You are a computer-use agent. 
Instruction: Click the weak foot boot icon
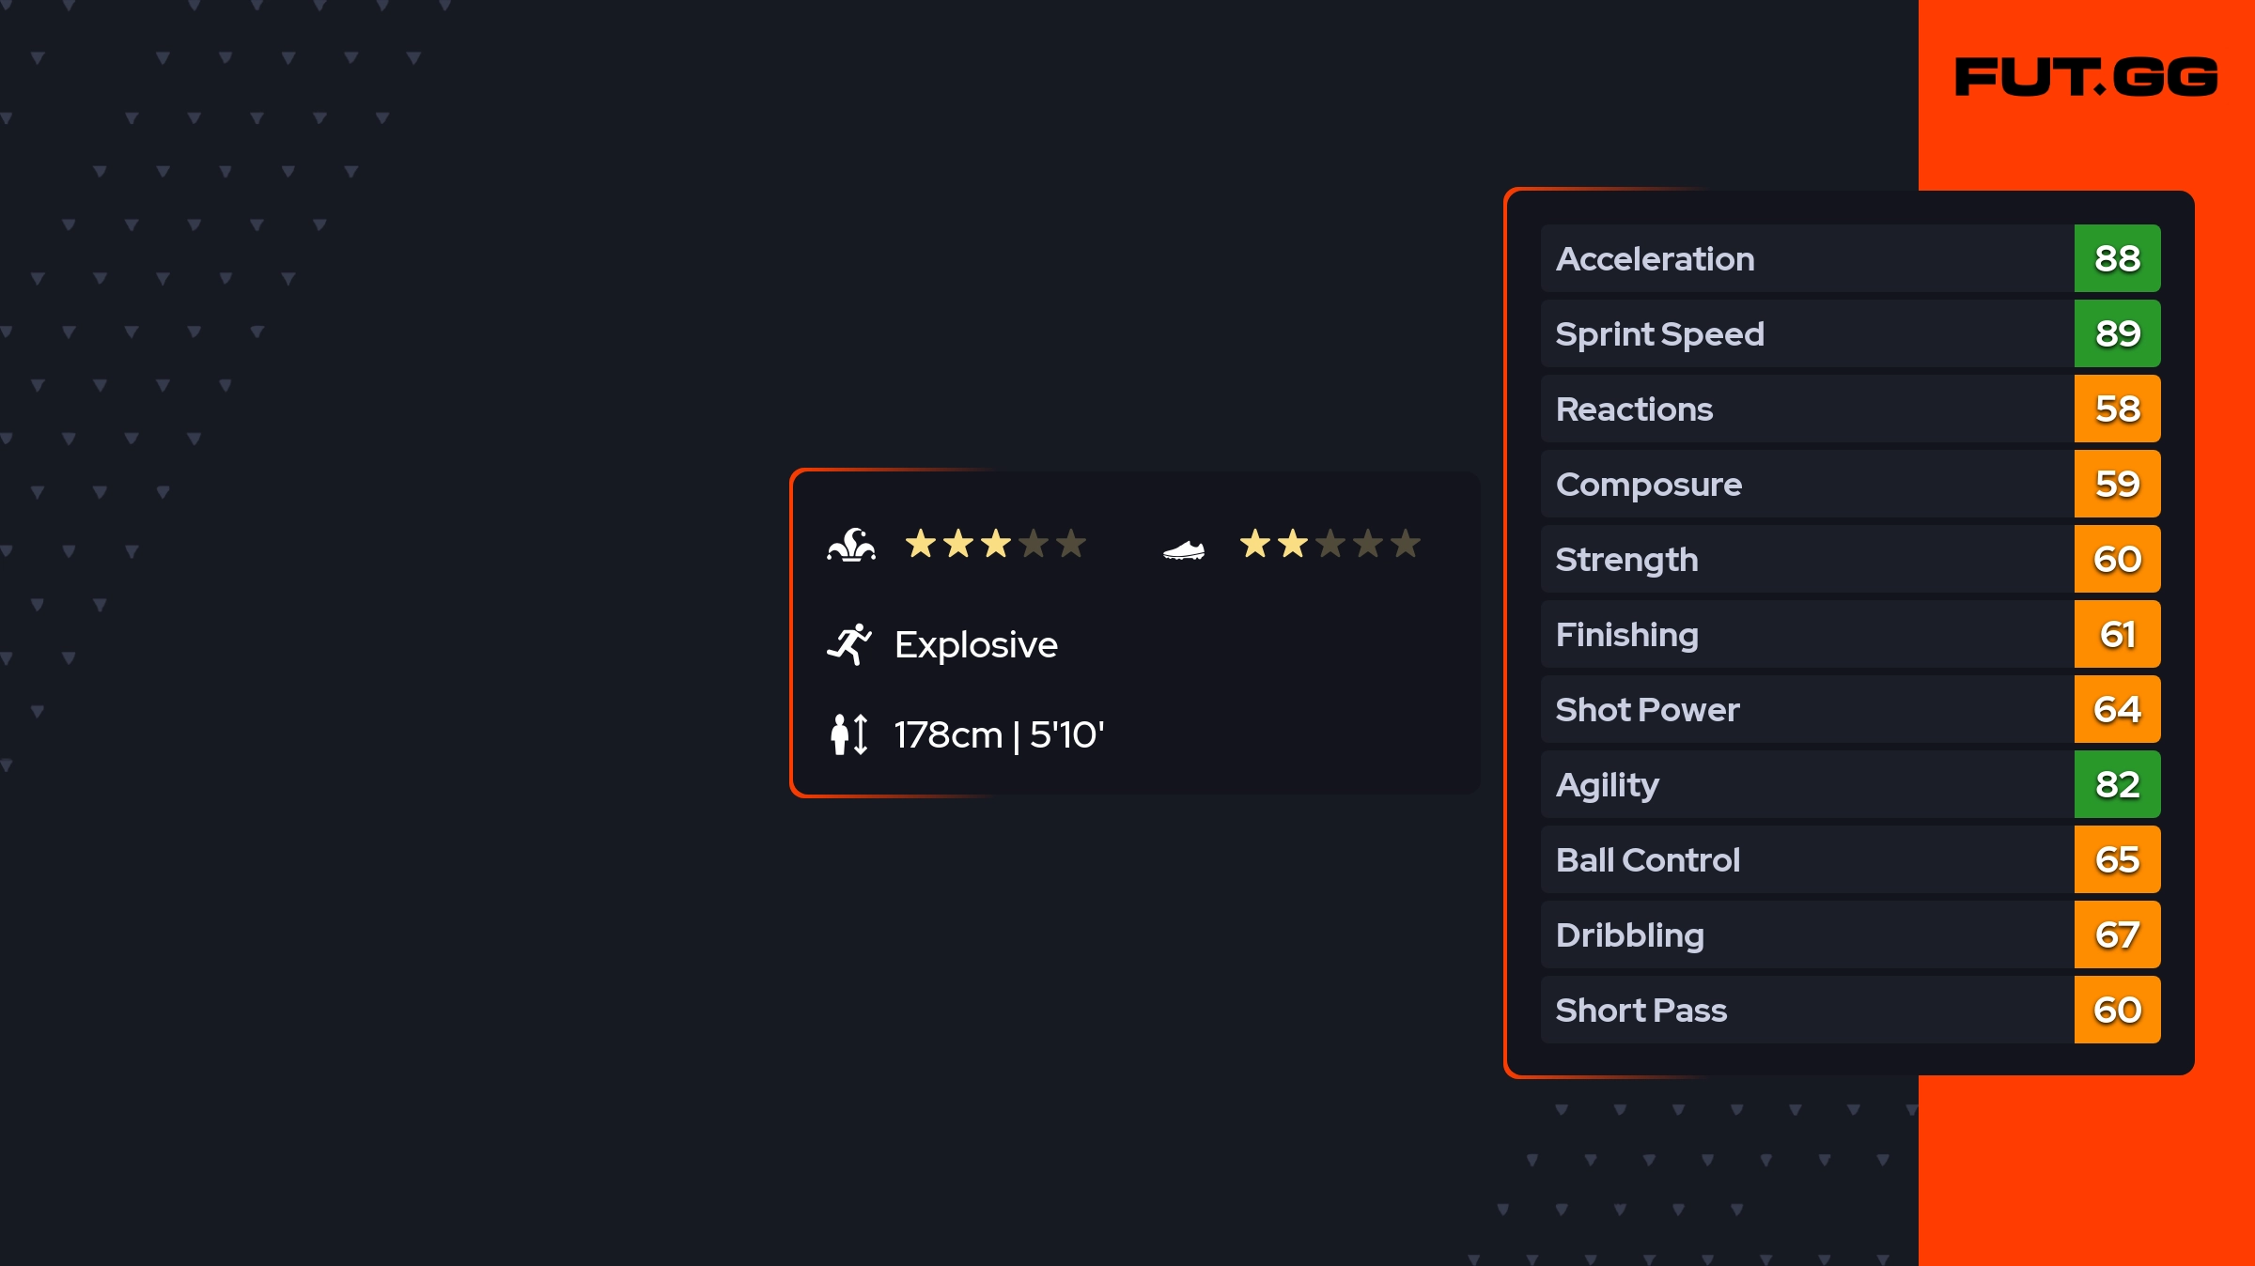tap(1184, 549)
